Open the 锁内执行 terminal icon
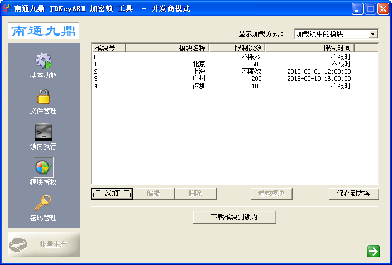This screenshot has height=265, width=392. (44, 132)
